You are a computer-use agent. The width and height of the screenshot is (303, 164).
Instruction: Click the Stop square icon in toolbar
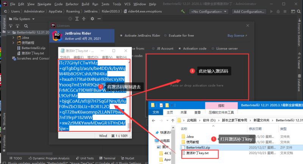click(285, 12)
